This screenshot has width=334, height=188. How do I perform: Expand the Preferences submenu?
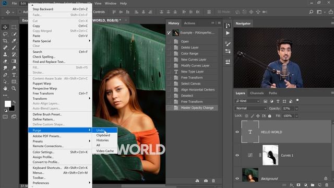pos(61,183)
